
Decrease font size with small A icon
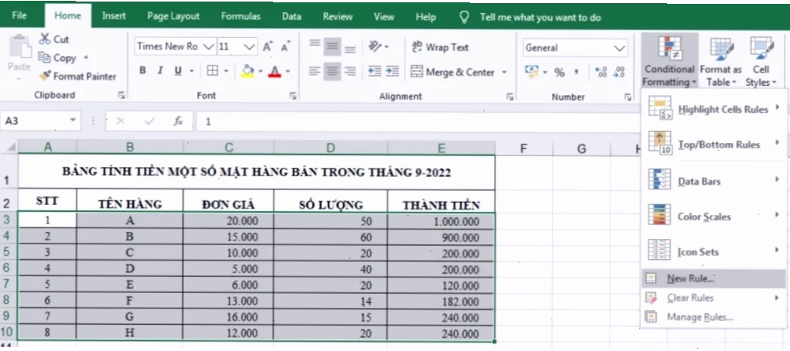click(x=286, y=47)
